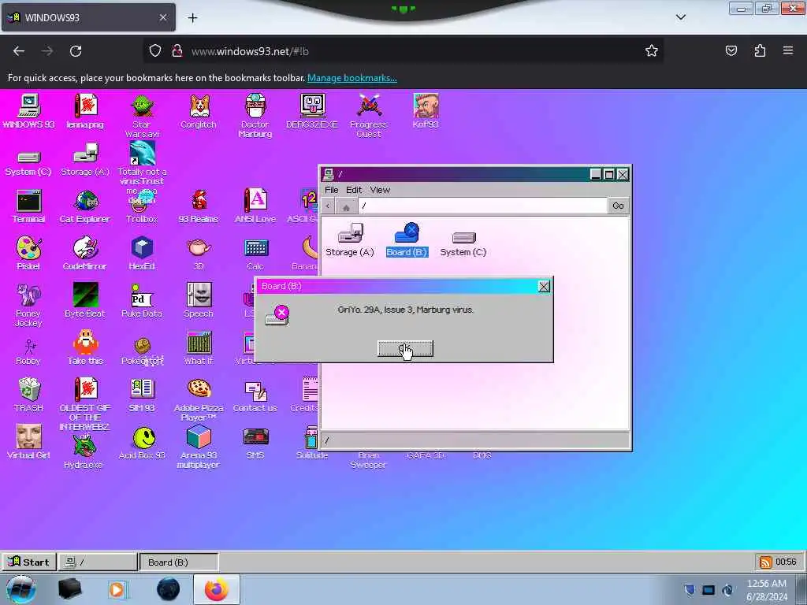807x605 pixels.
Task: Open the 3D teapot icon
Action: pos(199,254)
